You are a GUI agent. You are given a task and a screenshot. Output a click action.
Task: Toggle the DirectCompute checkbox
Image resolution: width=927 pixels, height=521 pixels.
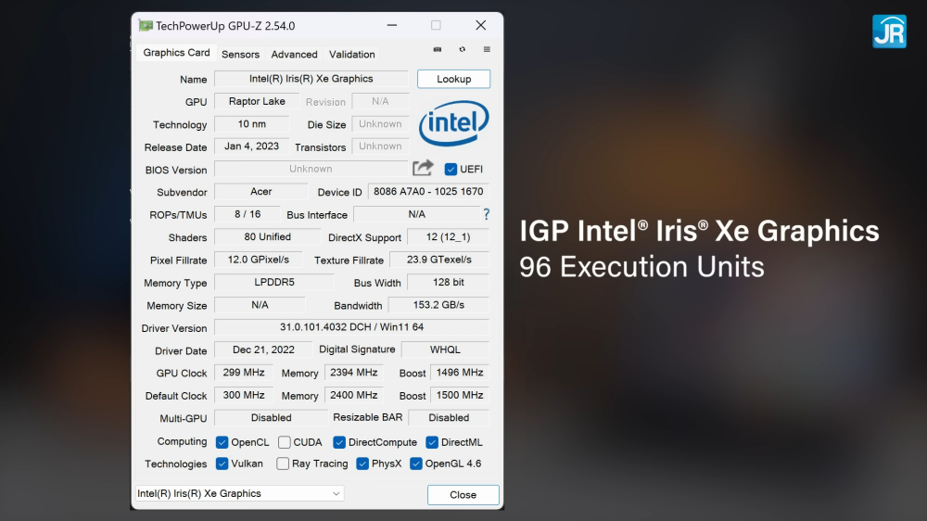(339, 442)
